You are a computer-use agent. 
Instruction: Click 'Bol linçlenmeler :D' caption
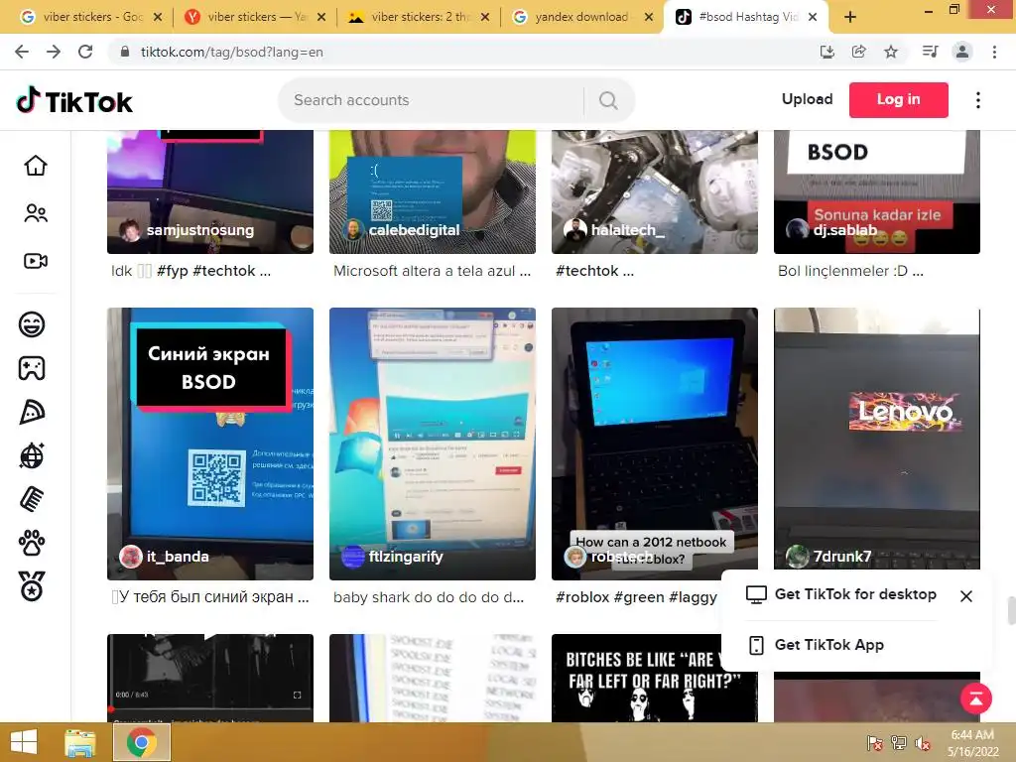850,271
